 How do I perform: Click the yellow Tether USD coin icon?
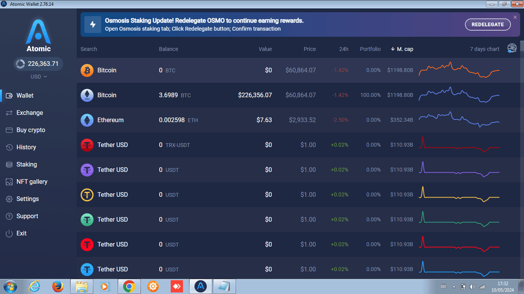coord(87,195)
